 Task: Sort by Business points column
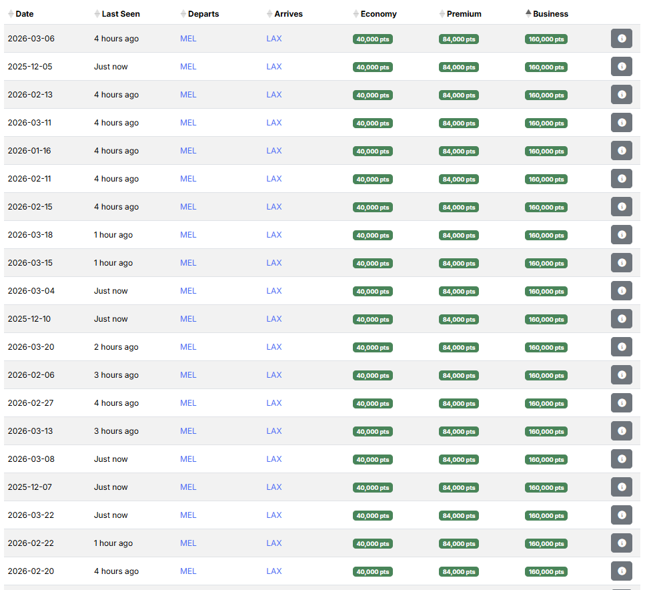coord(550,14)
